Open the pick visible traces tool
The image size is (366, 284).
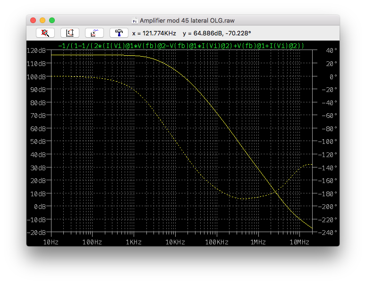tap(94, 33)
